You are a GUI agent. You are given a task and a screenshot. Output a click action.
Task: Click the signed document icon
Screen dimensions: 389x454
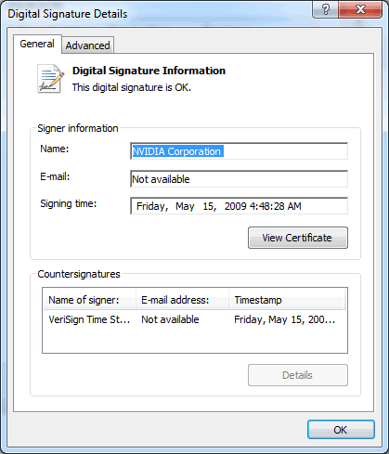(x=51, y=78)
